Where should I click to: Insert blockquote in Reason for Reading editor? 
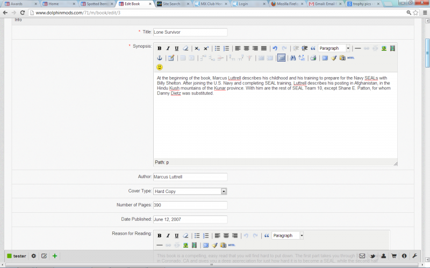coord(267,235)
